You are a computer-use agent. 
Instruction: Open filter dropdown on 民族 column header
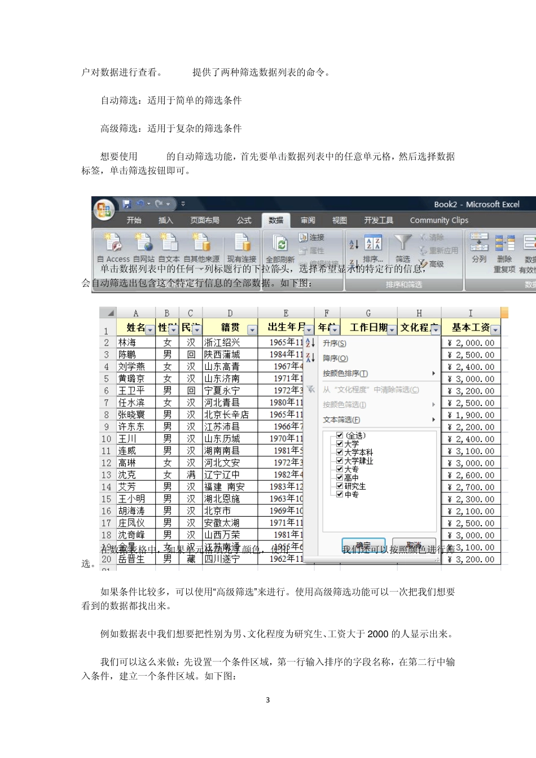click(x=196, y=329)
